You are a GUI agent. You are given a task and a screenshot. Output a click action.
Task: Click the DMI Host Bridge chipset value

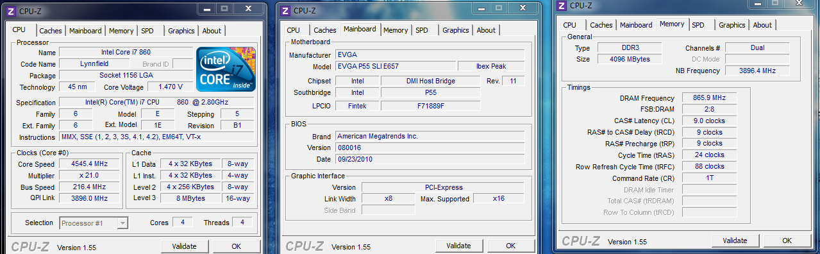coord(431,80)
